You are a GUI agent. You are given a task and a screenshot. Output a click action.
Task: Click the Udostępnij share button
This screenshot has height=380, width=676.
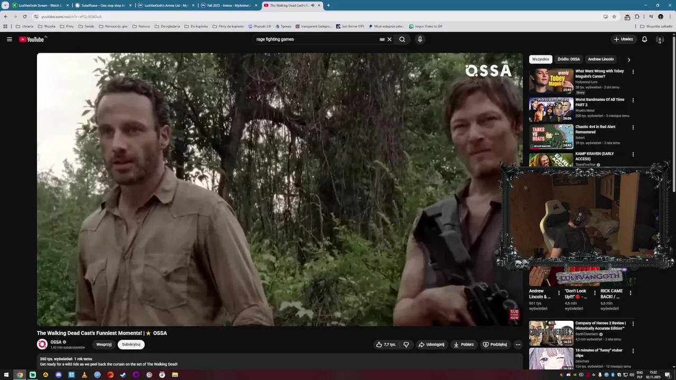point(431,344)
